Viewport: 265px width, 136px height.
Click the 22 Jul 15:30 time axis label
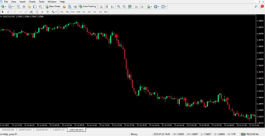pyautogui.click(x=116, y=125)
